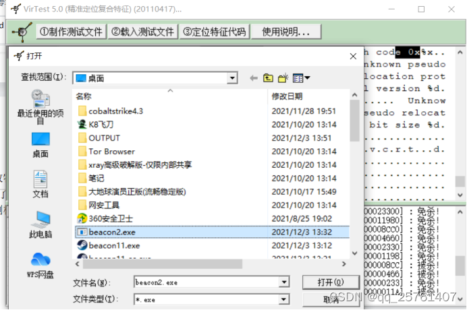Viewport: 467px width, 310px height.
Task: Sort by 名称 column header
Action: (170, 96)
